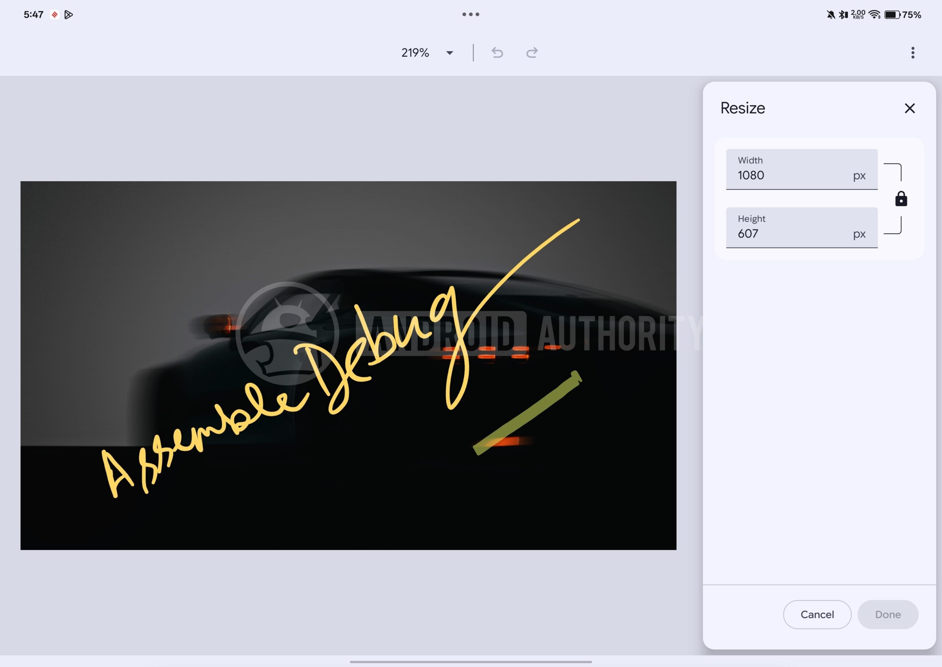The image size is (942, 667).
Task: Tap the red app notification icon
Action: click(54, 15)
